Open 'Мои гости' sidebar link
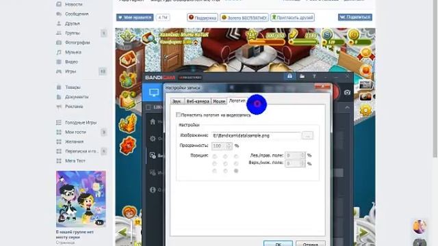438x246 pixels. [75, 132]
